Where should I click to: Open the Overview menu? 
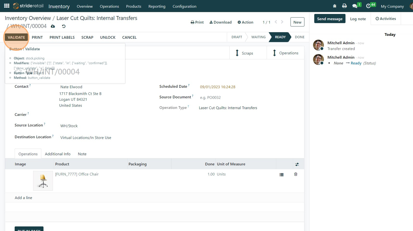(84, 6)
